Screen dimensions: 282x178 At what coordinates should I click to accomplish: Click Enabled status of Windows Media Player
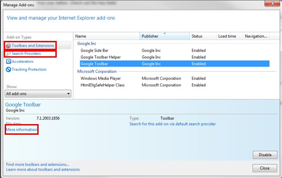[199, 79]
